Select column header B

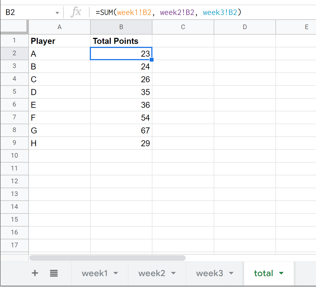click(121, 27)
